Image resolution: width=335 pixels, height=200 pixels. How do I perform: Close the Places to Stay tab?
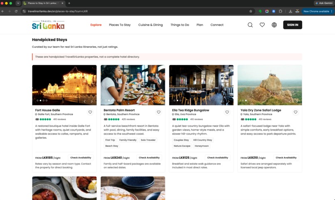tap(62, 3)
